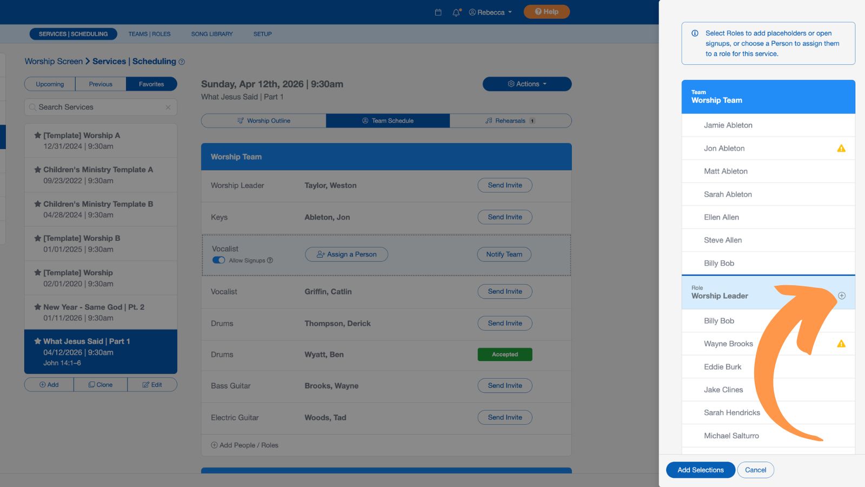Collapse the Worship Team section in the panel
This screenshot has height=487, width=865.
tap(768, 96)
